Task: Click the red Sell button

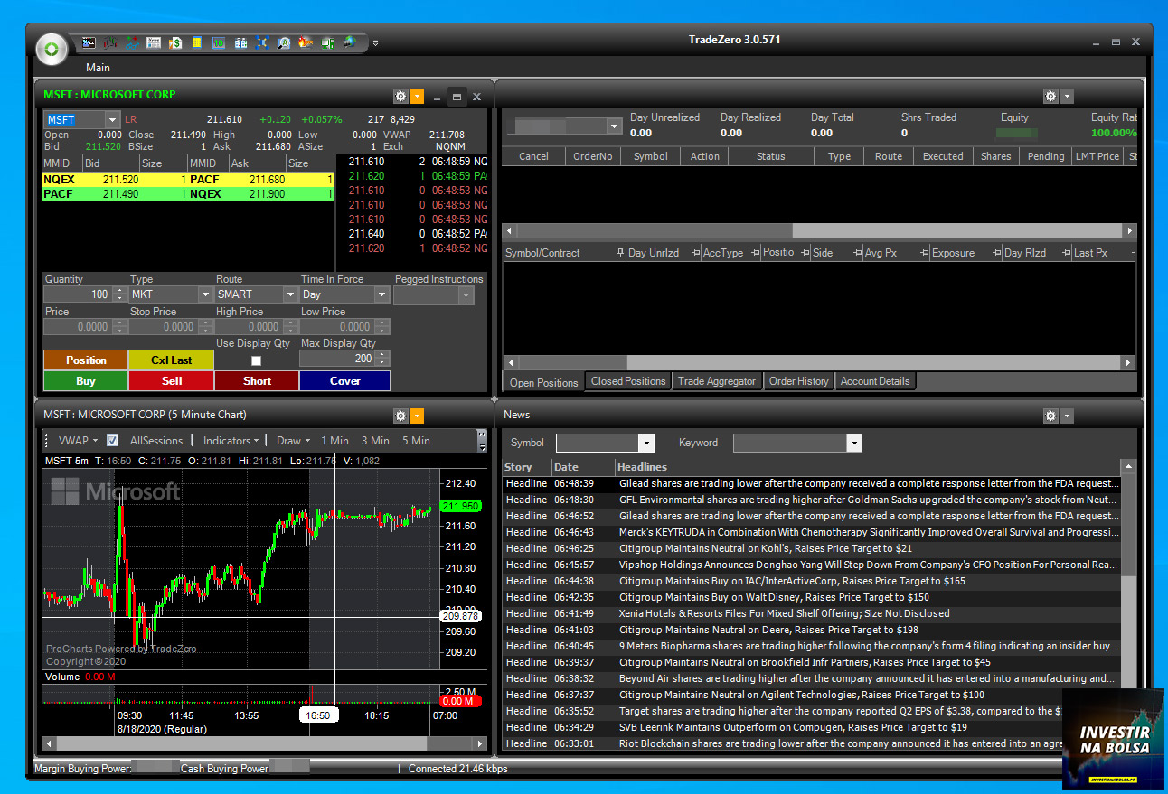Action: [x=172, y=381]
